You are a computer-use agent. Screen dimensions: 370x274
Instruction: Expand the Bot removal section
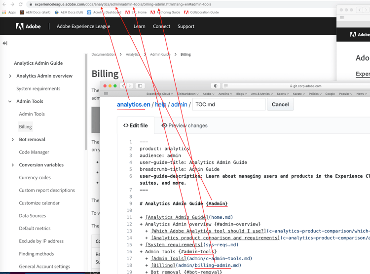click(x=13, y=140)
